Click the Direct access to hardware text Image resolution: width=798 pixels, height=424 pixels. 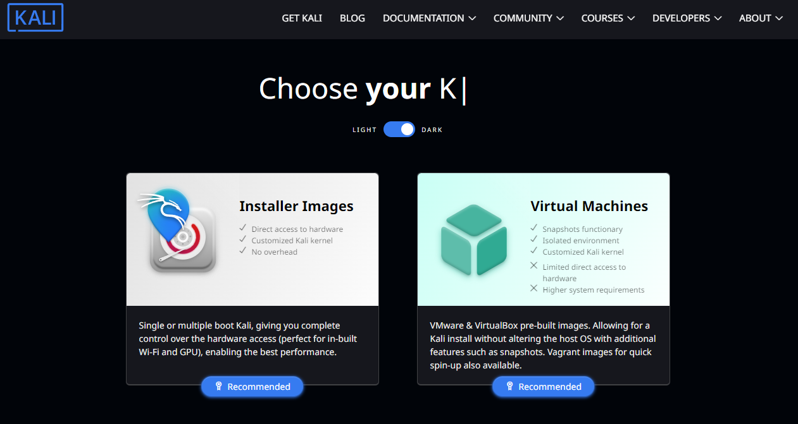click(x=297, y=229)
